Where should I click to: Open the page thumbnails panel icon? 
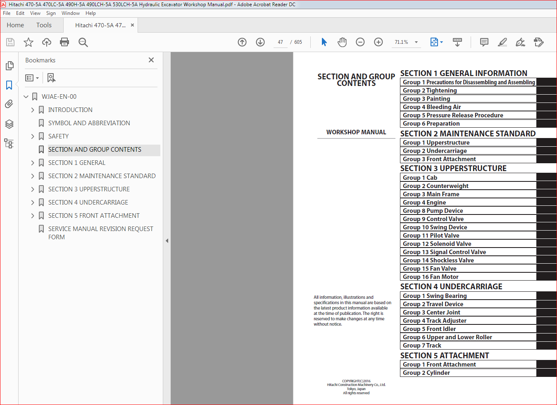[x=9, y=66]
